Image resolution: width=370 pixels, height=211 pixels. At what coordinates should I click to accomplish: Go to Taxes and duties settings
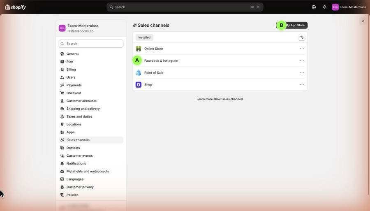pos(91,116)
